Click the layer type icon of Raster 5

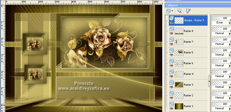point(172,50)
